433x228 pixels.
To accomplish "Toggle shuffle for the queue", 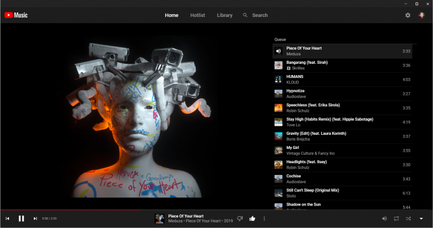I will 408,218.
